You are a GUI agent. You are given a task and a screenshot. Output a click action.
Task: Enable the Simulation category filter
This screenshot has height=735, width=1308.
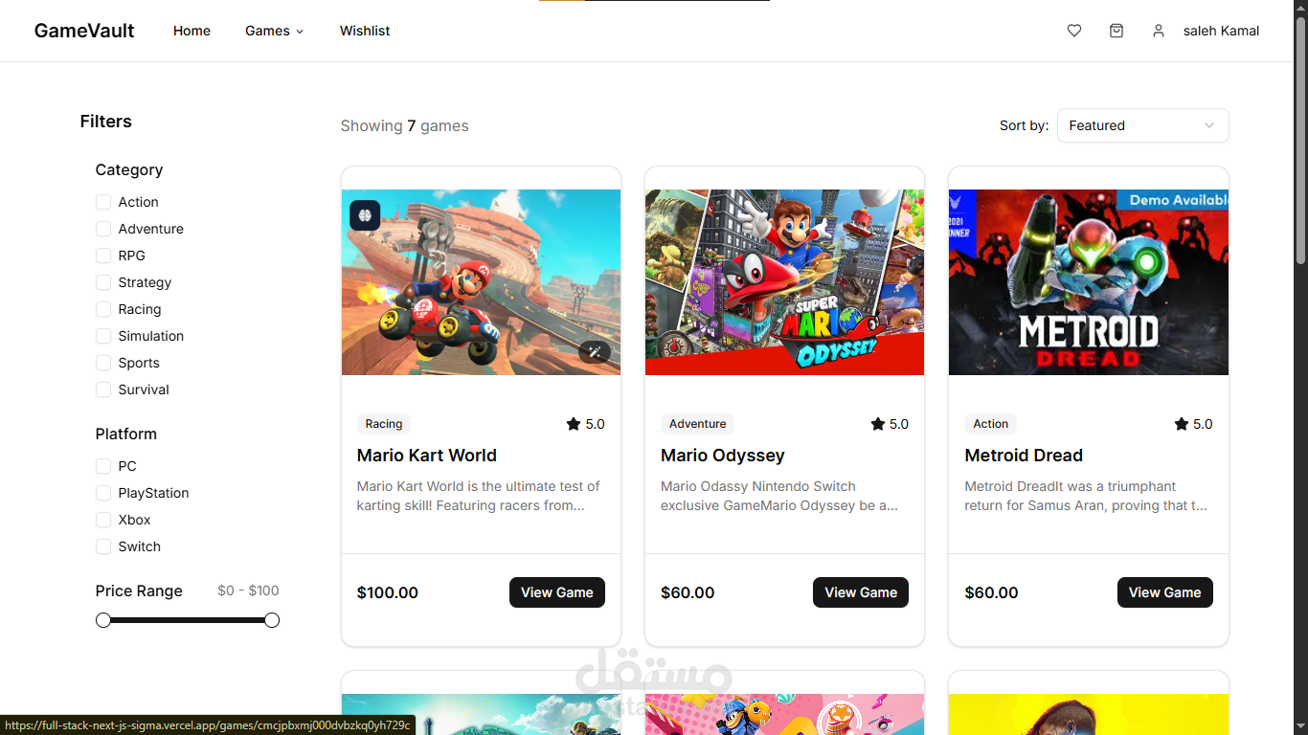(x=103, y=336)
